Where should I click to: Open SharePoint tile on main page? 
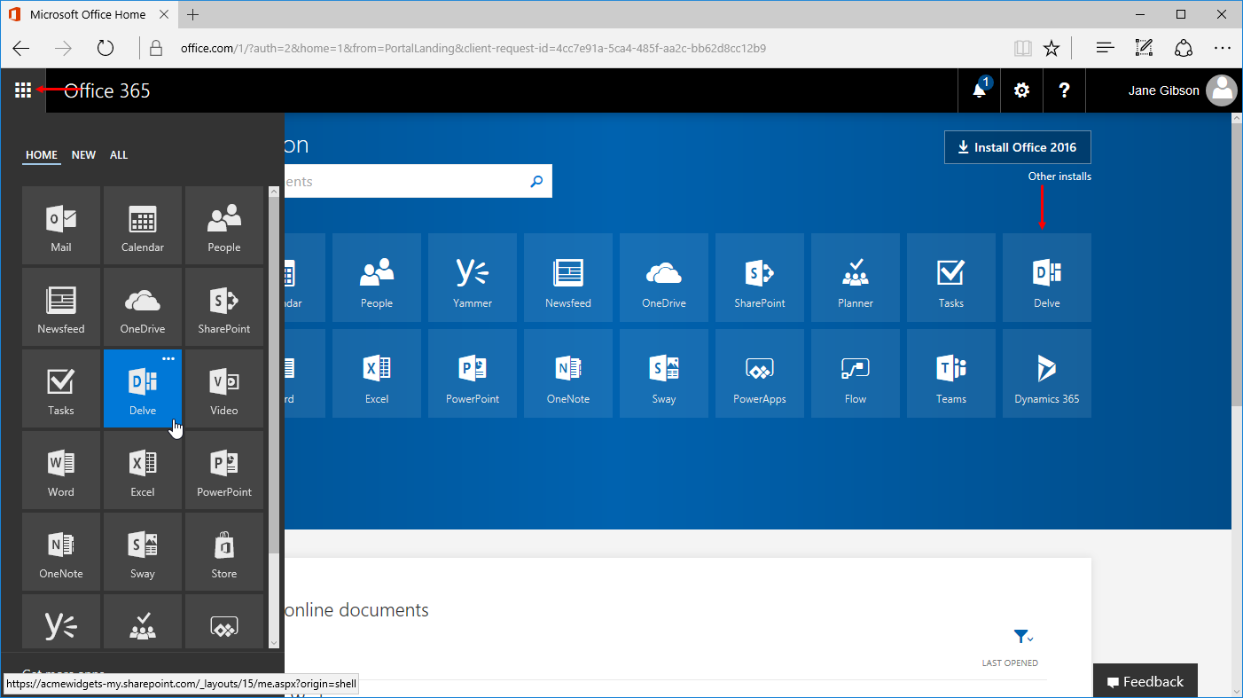pyautogui.click(x=760, y=278)
